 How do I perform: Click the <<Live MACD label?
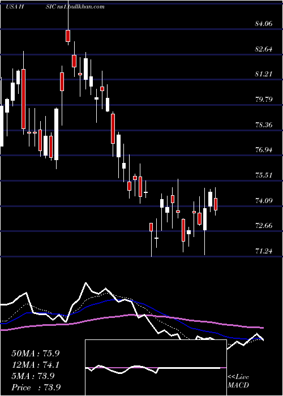238,381
